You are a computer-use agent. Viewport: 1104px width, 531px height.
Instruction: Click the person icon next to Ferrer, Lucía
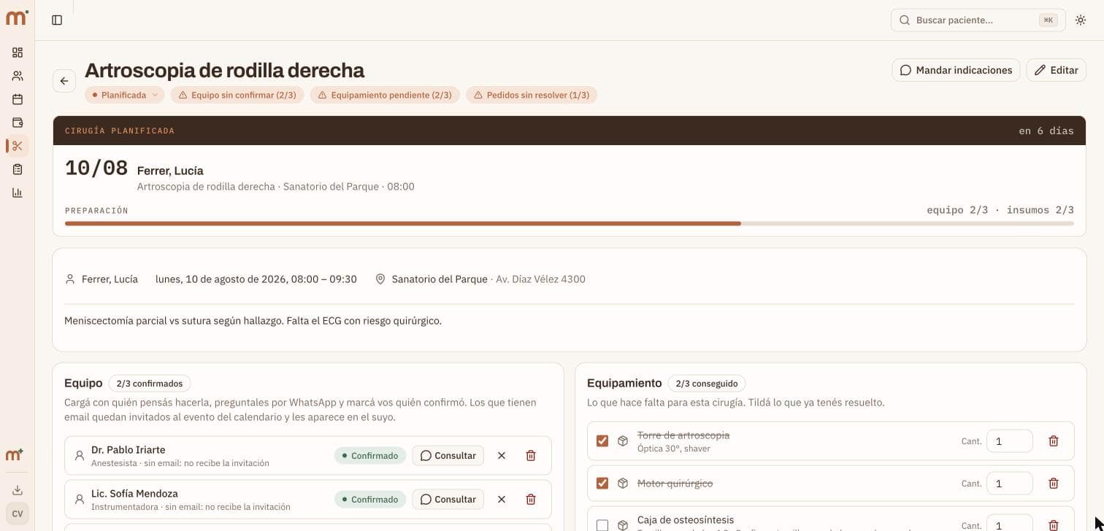[x=70, y=279]
